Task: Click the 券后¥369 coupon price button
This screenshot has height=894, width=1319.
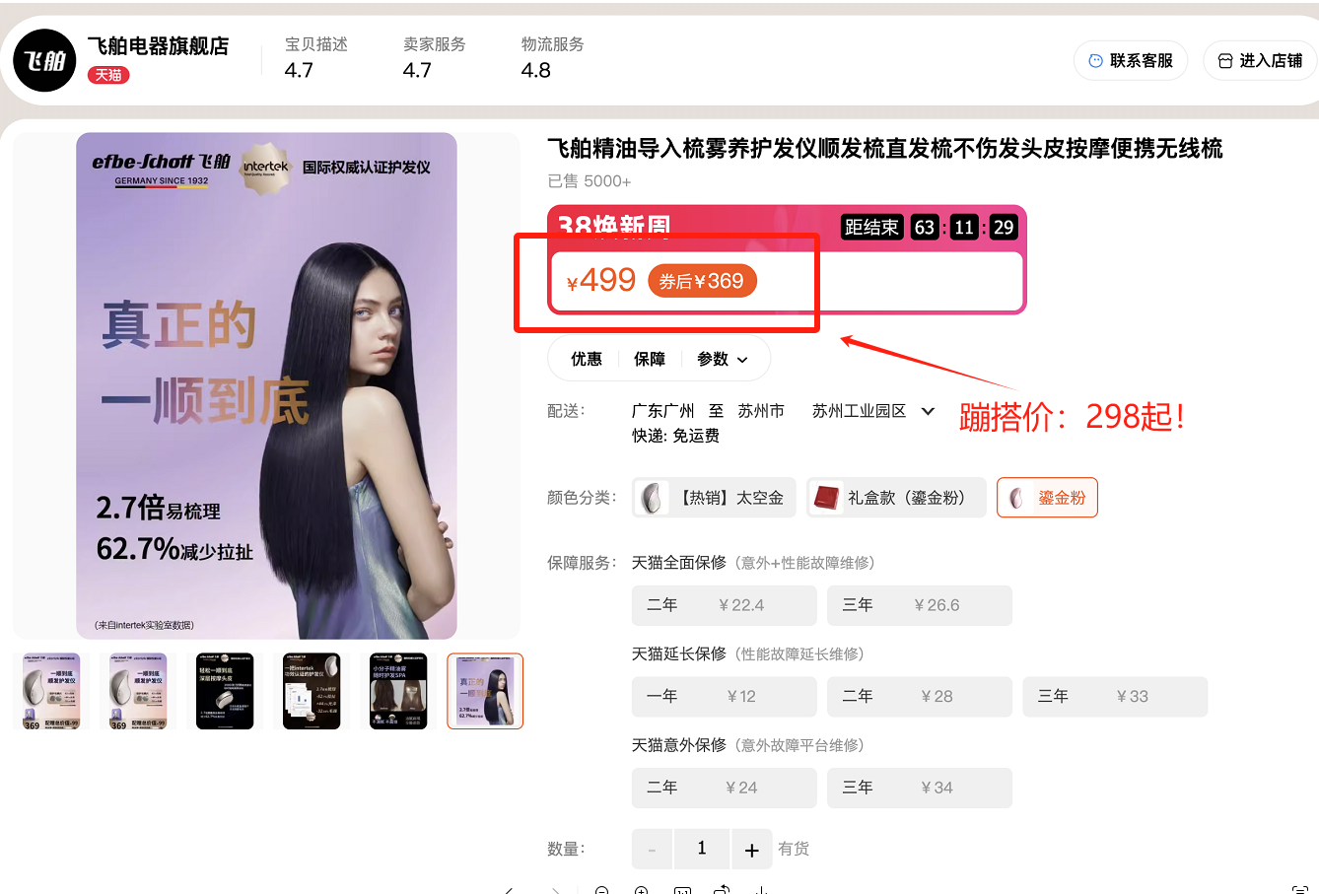Action: [702, 281]
